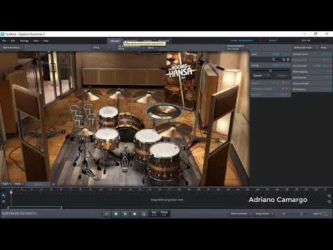Choose the arrow select tool in timeline
Viewport: 333px width, 250px height.
[x=3, y=196]
